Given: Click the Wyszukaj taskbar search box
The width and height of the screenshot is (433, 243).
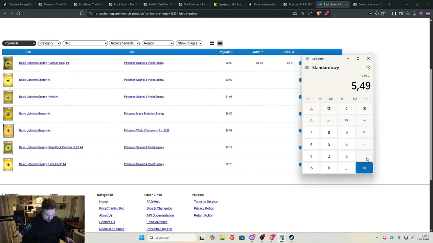Looking at the screenshot, I should (172, 238).
